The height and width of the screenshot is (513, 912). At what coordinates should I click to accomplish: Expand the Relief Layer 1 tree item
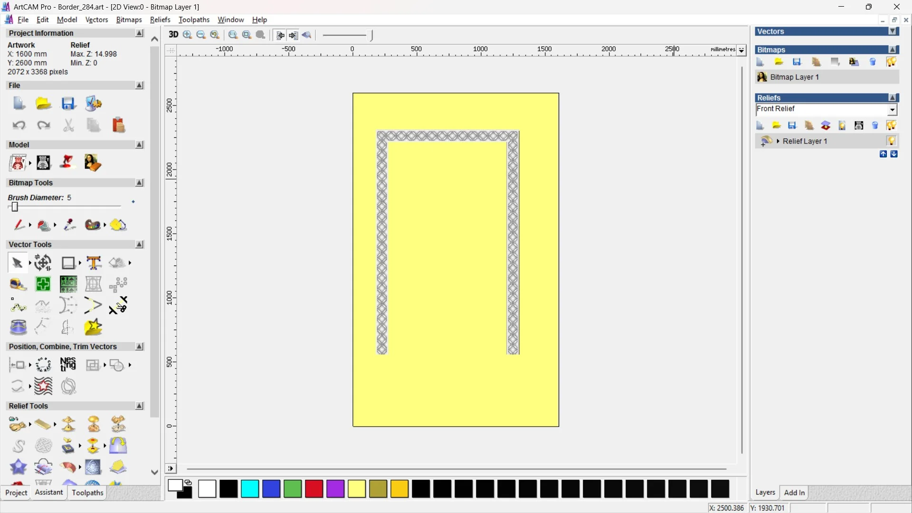778,141
